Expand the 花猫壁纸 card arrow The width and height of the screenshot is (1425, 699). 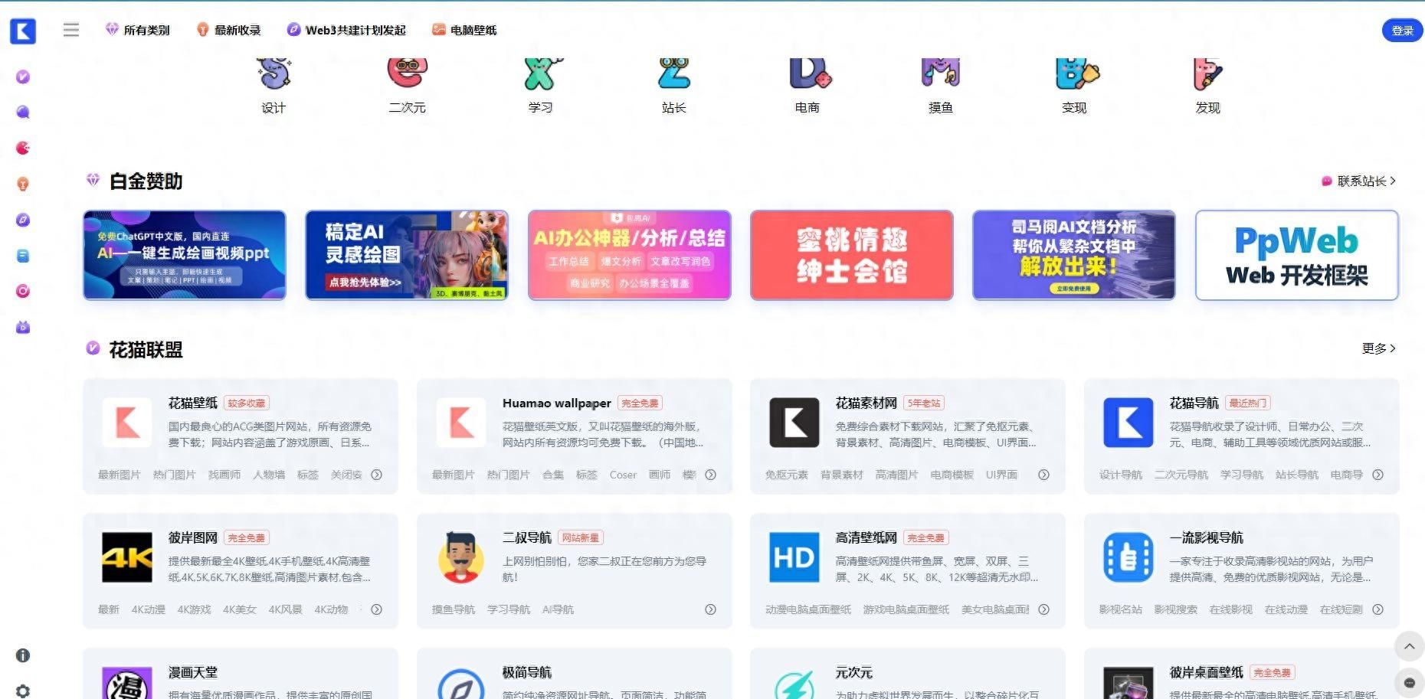tap(377, 475)
